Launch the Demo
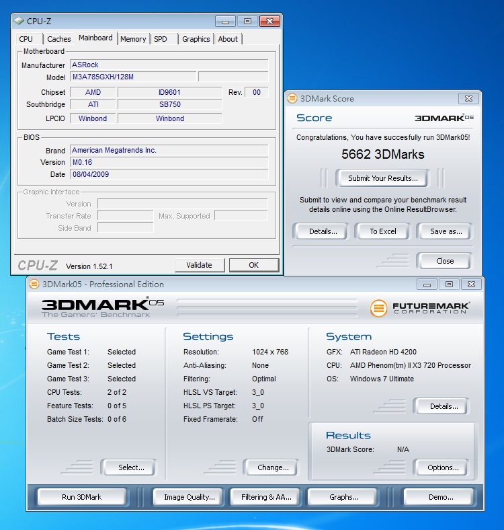The image size is (504, 530). pyautogui.click(x=440, y=497)
